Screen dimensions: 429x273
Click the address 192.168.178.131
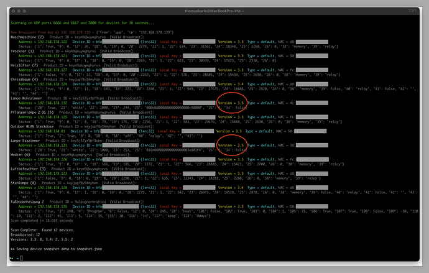click(x=52, y=146)
